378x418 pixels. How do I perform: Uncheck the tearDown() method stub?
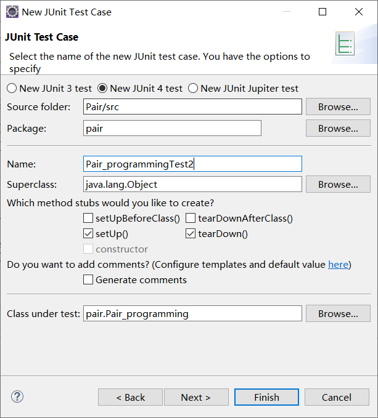point(191,233)
